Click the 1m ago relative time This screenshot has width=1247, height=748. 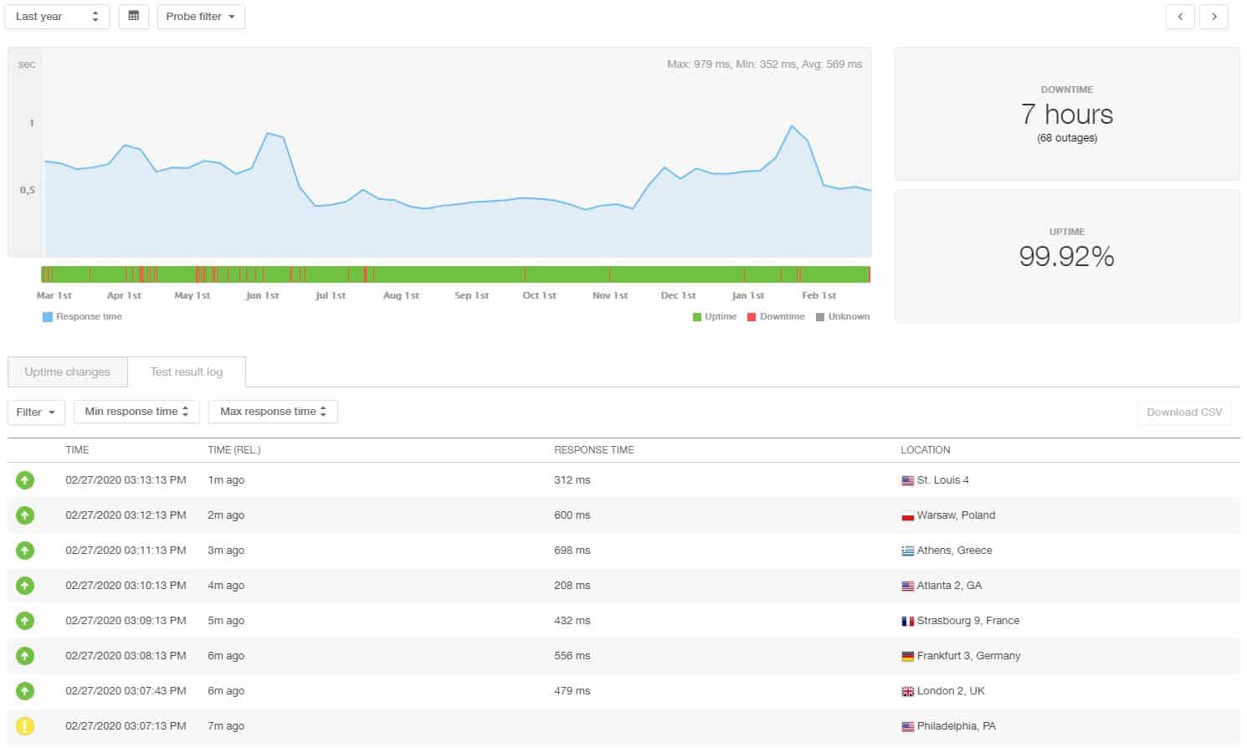click(226, 480)
